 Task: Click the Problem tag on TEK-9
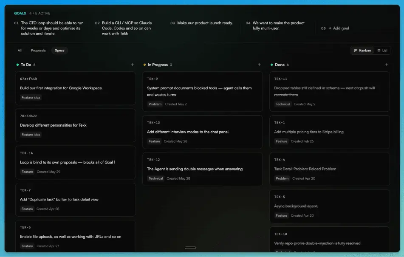click(155, 104)
